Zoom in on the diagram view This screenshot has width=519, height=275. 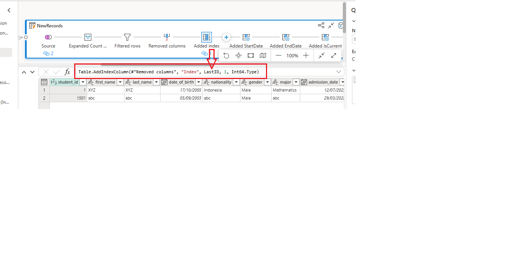tap(306, 55)
